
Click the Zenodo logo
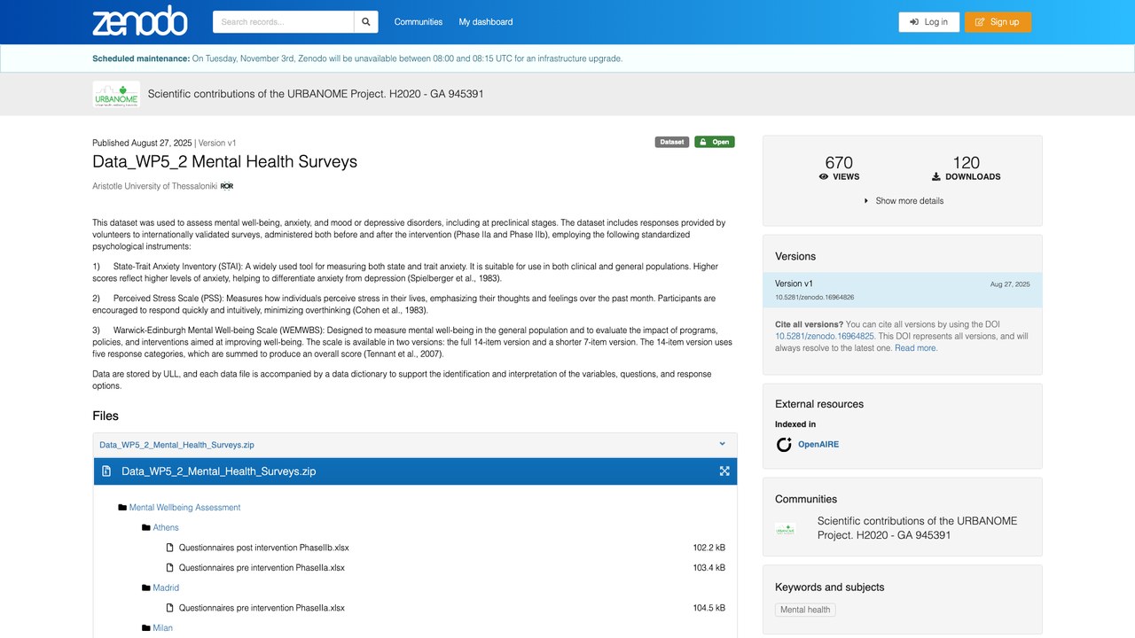point(140,22)
